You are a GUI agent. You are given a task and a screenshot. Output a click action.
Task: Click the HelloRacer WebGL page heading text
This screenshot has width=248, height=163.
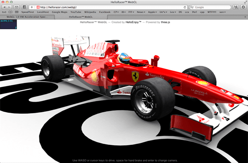pos(93,22)
